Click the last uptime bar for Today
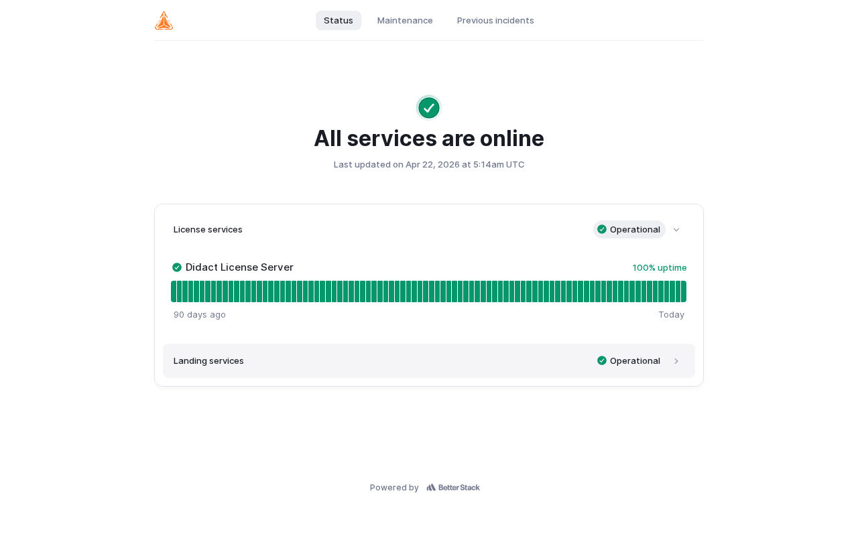 [684, 291]
